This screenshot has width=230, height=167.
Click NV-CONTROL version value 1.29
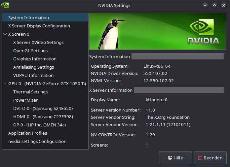150,135
